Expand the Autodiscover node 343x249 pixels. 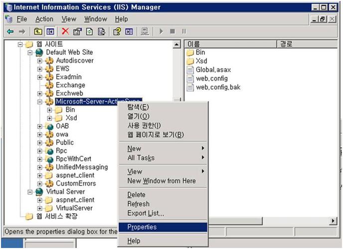39,61
